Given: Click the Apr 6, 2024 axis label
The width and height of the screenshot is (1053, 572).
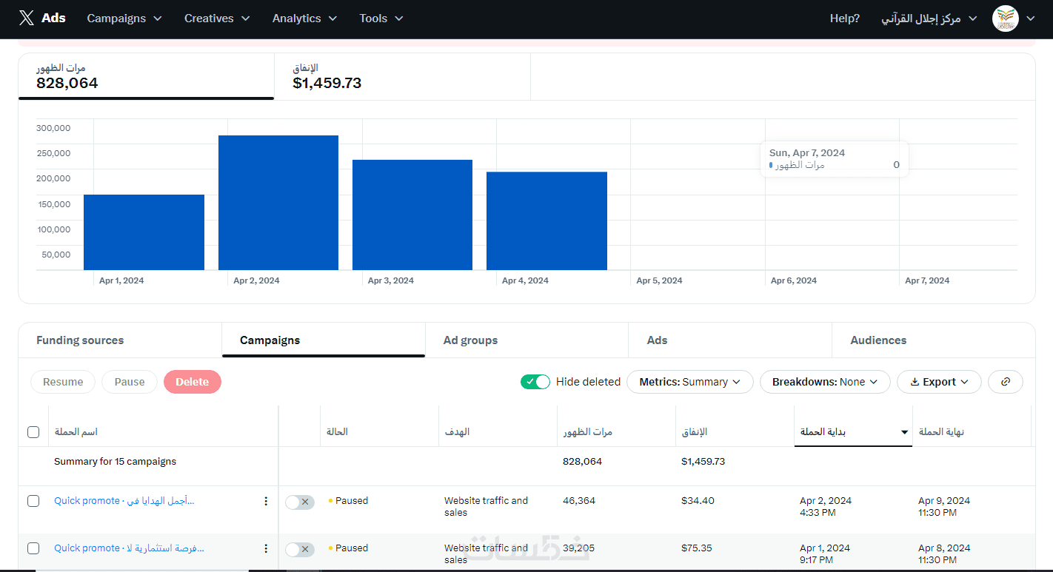Looking at the screenshot, I should [794, 281].
